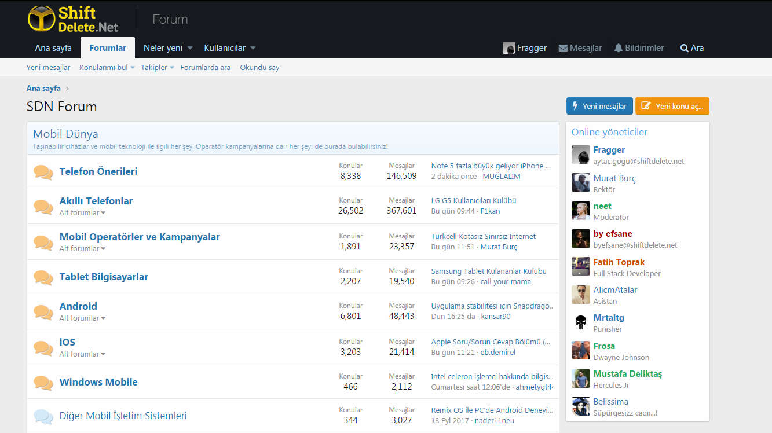Viewport: 772px width, 433px height.
Task: Select the Forumlar tab
Action: click(108, 48)
